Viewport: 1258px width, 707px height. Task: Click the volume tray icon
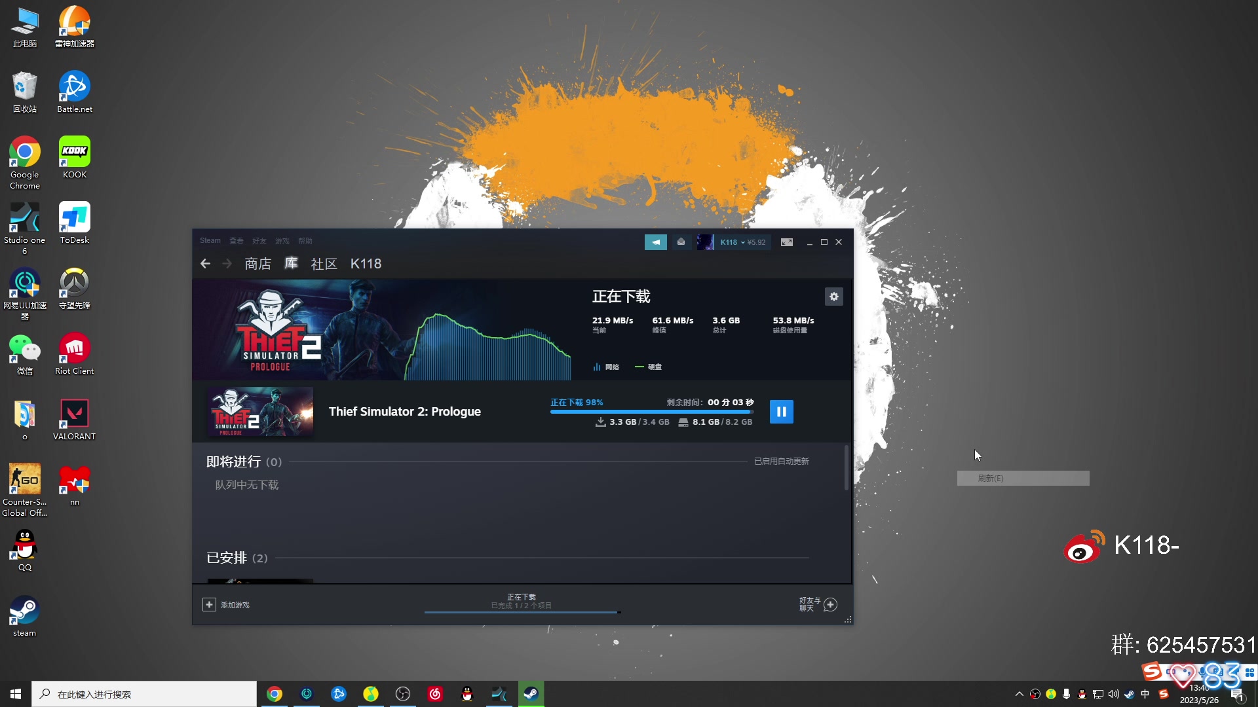[x=1113, y=694]
